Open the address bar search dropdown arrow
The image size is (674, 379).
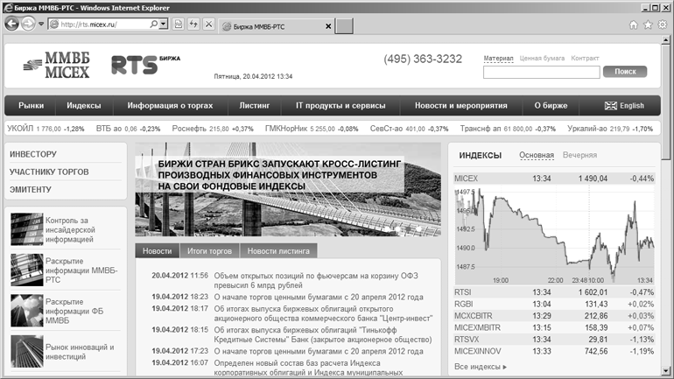[x=165, y=25]
